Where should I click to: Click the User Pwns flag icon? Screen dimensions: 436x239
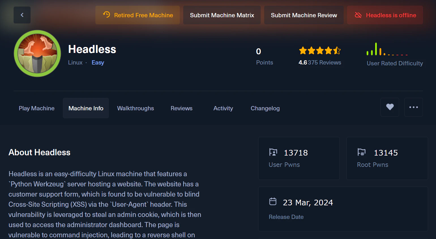tap(273, 152)
